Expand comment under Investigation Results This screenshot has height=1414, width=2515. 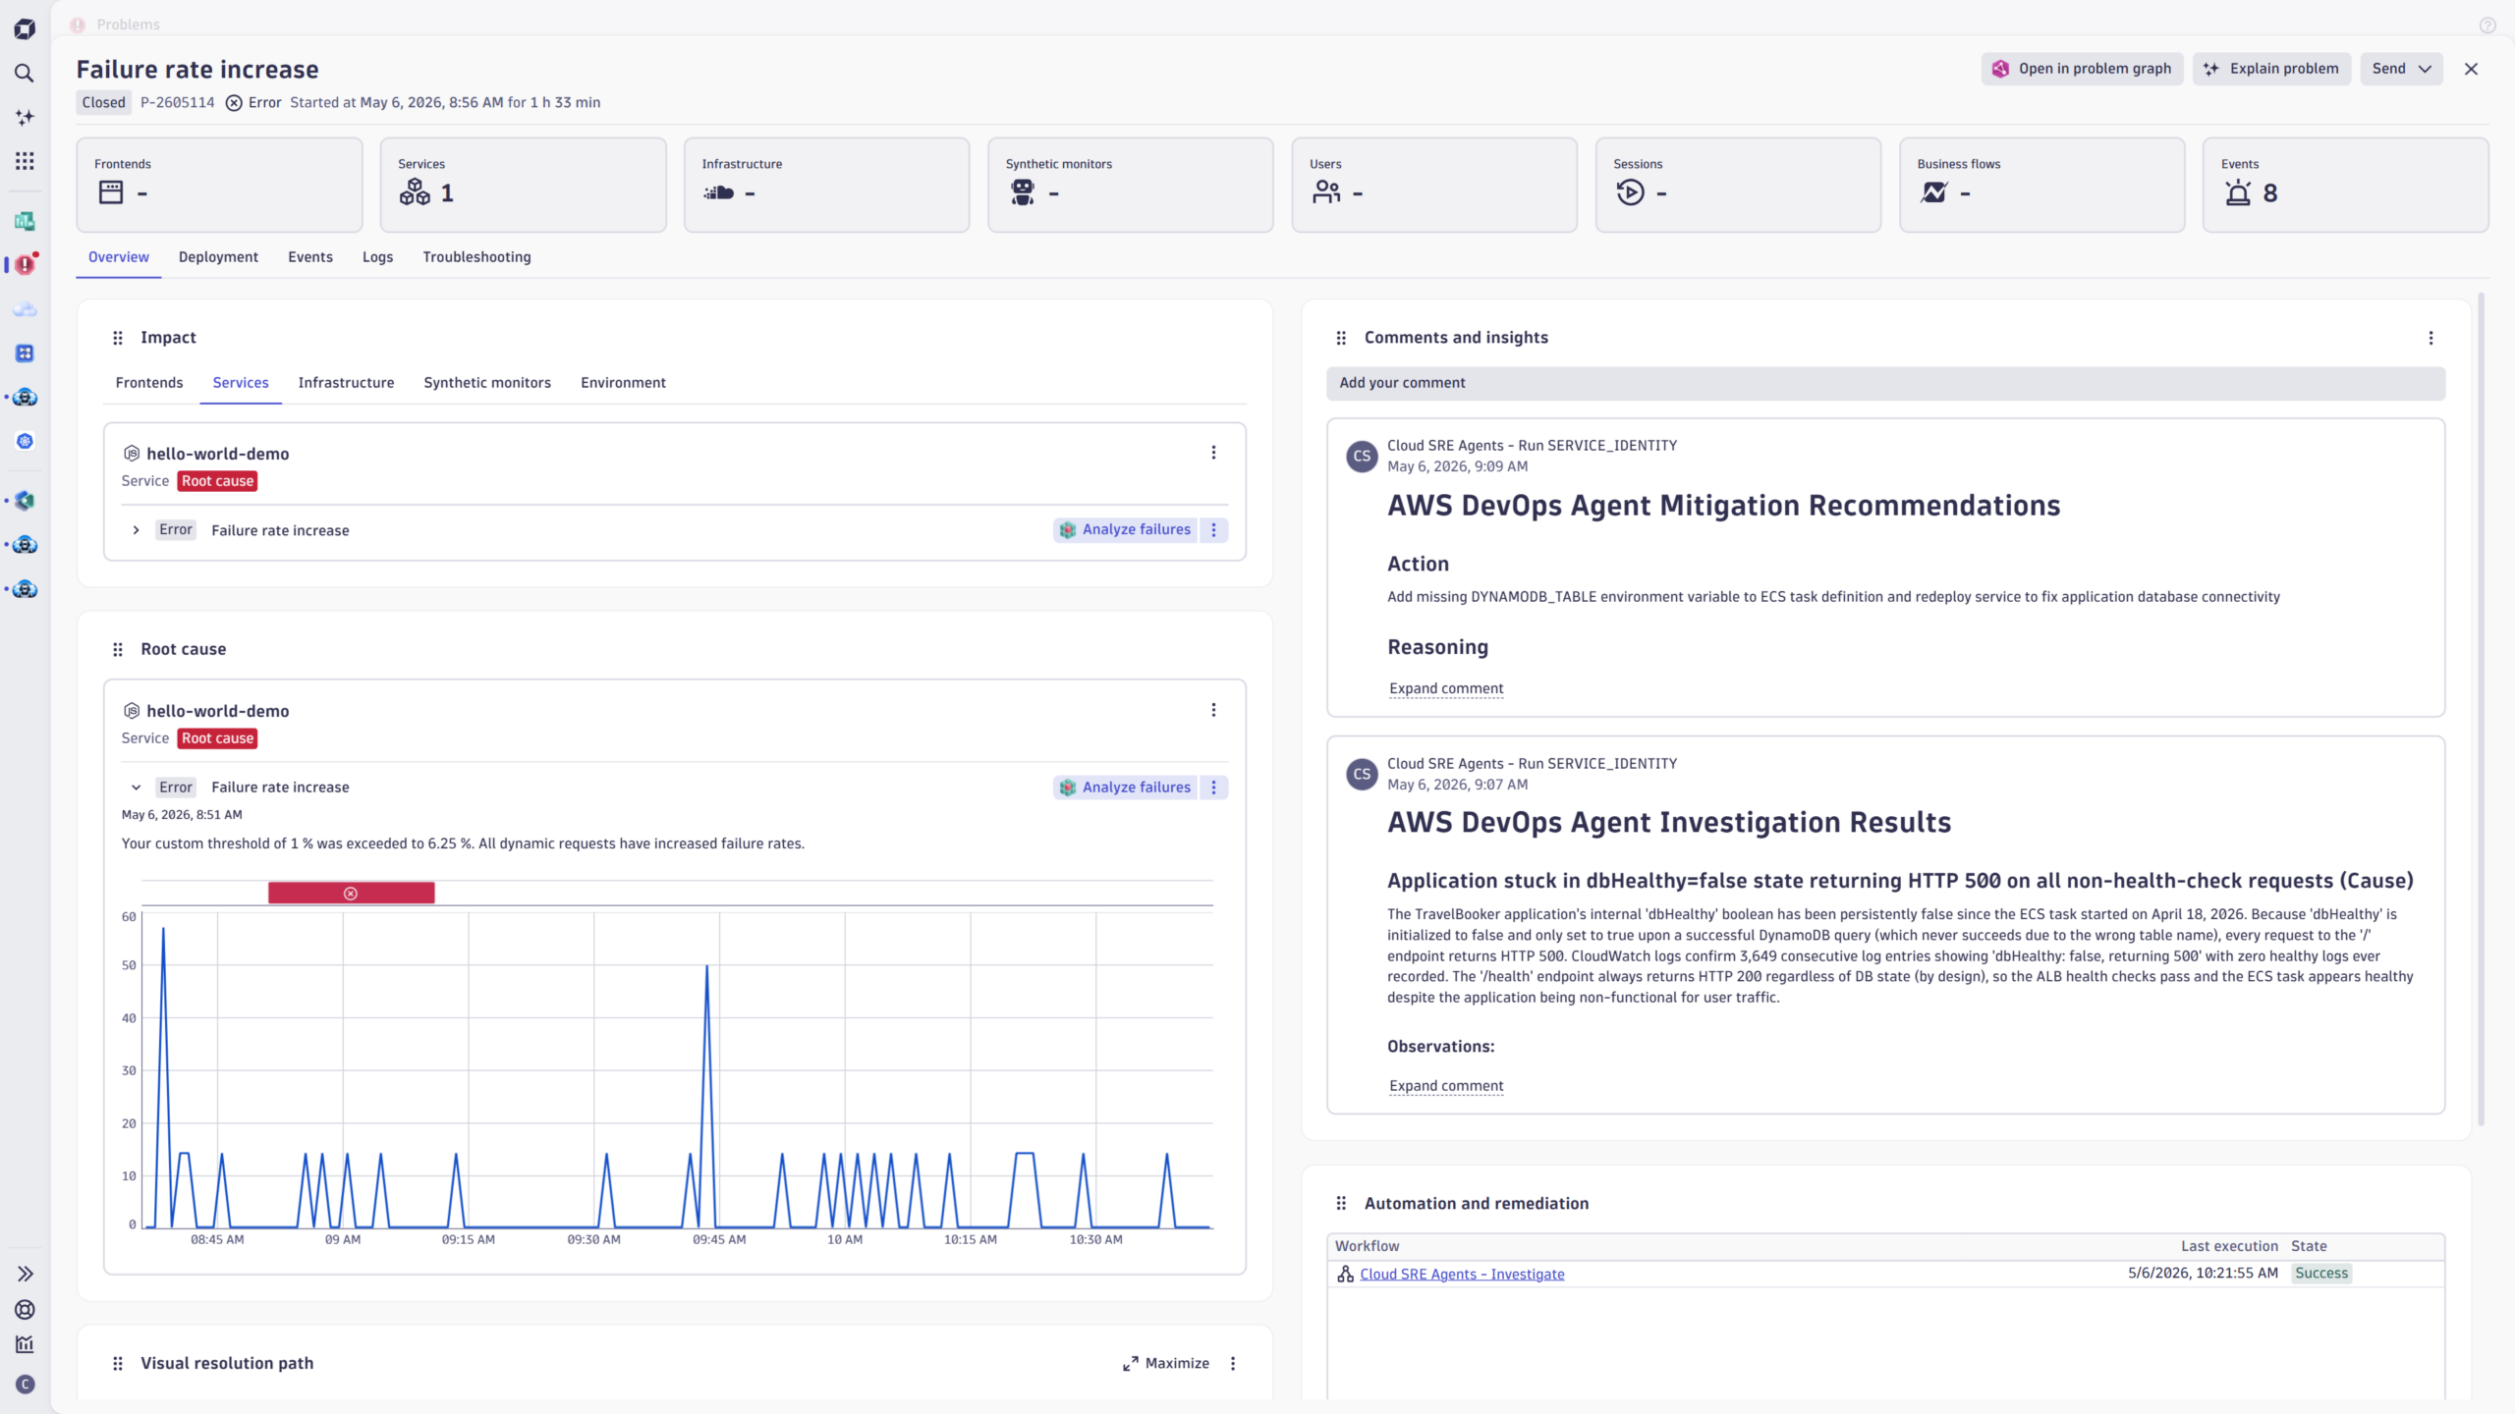(x=1446, y=1086)
